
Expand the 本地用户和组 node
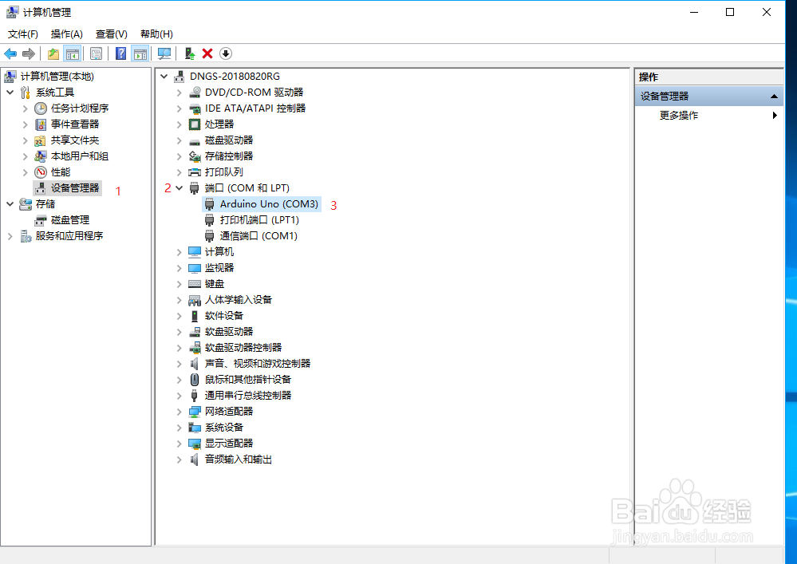coord(25,156)
